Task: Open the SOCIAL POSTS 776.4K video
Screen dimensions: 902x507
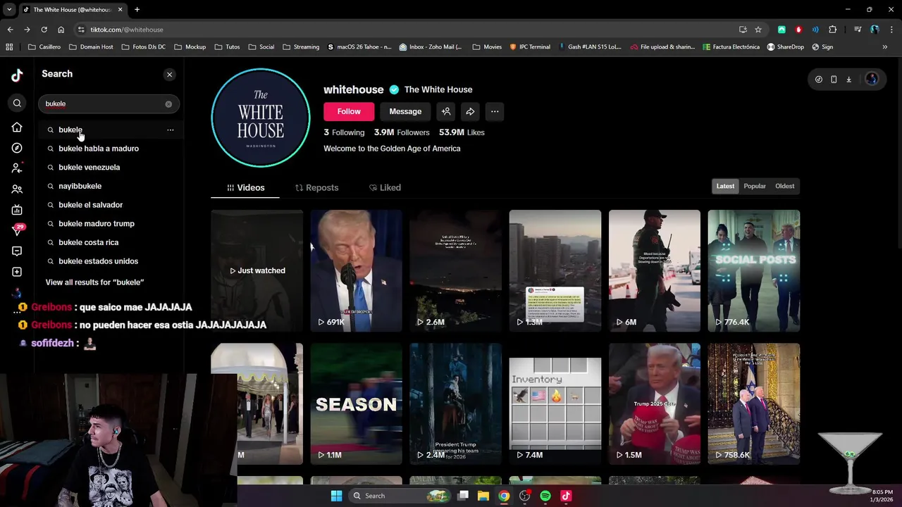Action: tap(754, 270)
